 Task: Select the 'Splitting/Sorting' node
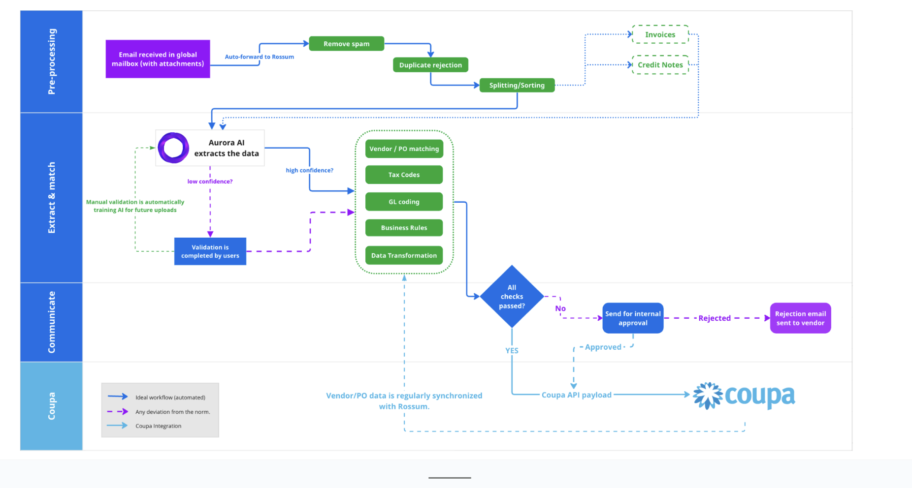click(x=517, y=85)
